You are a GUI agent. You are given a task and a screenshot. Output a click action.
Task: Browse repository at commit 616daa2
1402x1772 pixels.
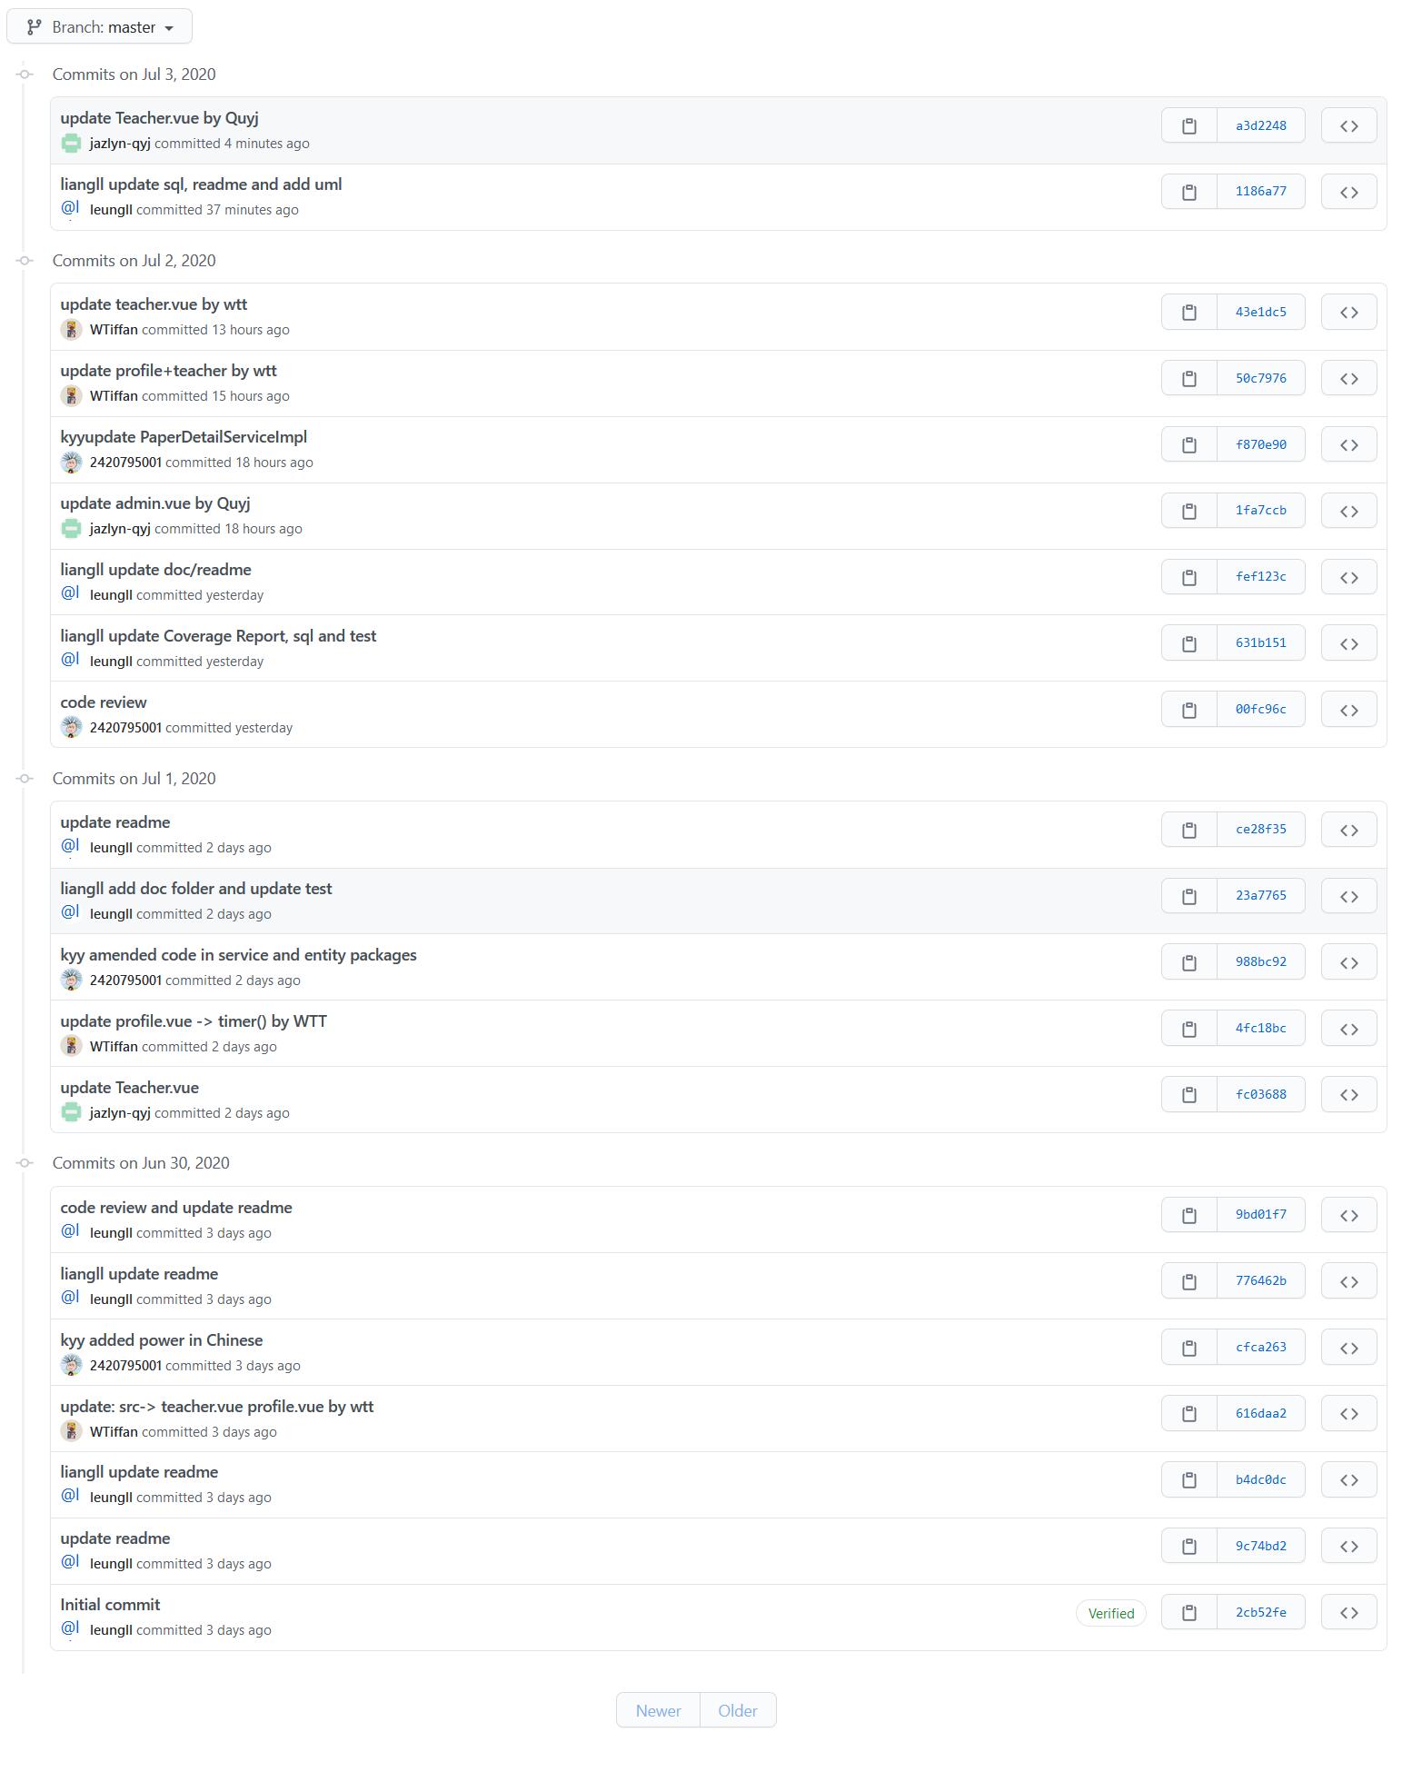(x=1348, y=1412)
